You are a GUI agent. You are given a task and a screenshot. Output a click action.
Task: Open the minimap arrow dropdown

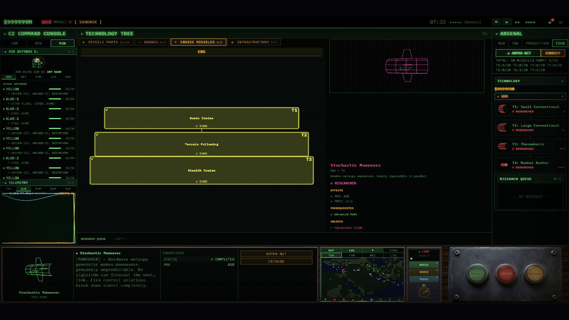(373, 250)
